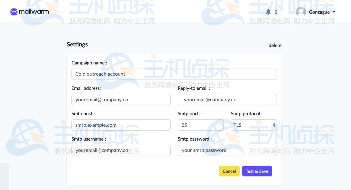The image size is (351, 190).
Task: Click the Test & Save button
Action: click(x=257, y=171)
